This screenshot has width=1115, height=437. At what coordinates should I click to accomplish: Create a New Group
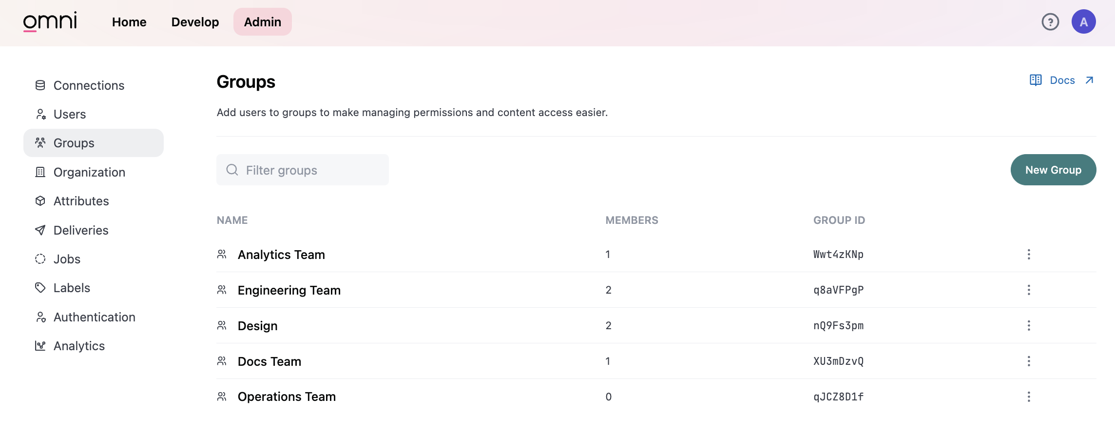click(1053, 170)
